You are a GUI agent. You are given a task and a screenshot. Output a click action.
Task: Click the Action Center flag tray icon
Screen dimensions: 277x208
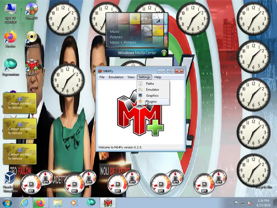(x=236, y=203)
